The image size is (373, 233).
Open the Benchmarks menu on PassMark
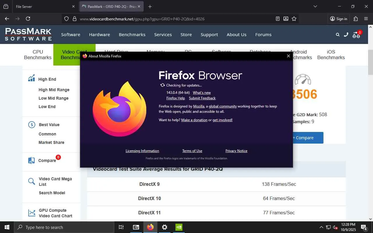click(132, 34)
